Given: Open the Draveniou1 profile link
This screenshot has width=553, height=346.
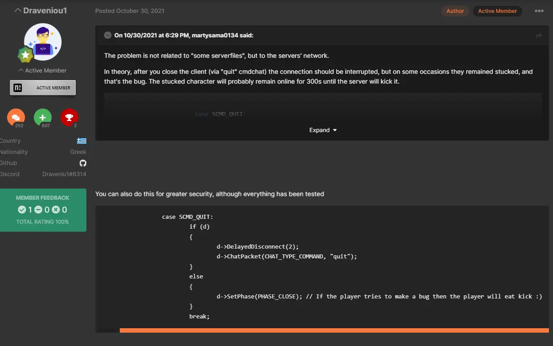Looking at the screenshot, I should click(x=45, y=10).
